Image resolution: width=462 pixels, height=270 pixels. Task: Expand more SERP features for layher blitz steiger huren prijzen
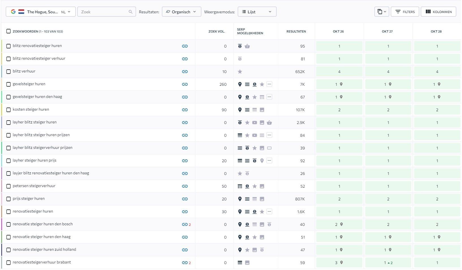(x=269, y=135)
